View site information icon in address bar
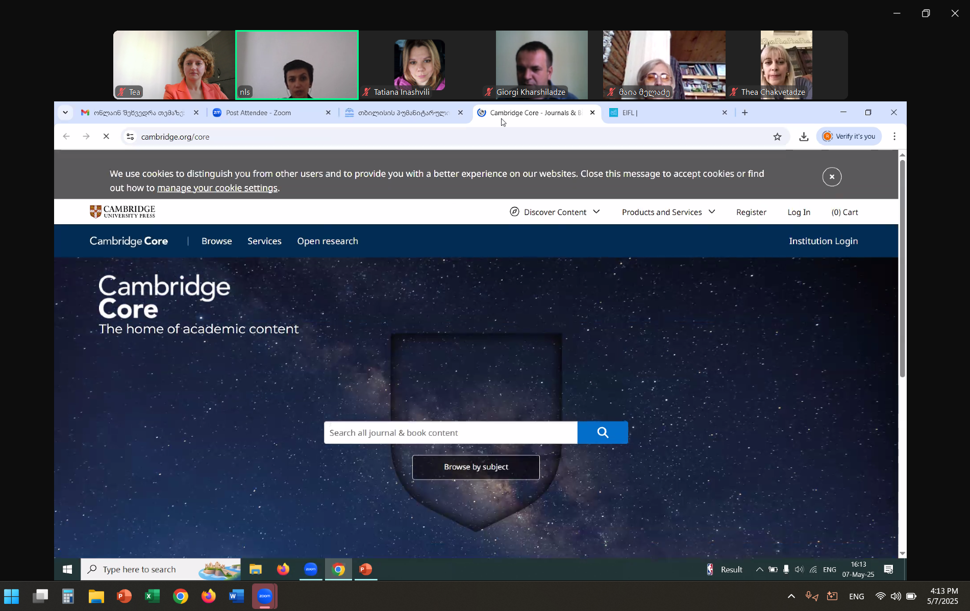Viewport: 970px width, 611px height. pyautogui.click(x=130, y=137)
